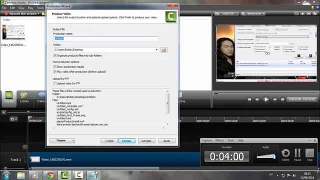Click the Cancelar button
320x180 pixels.
click(146, 141)
